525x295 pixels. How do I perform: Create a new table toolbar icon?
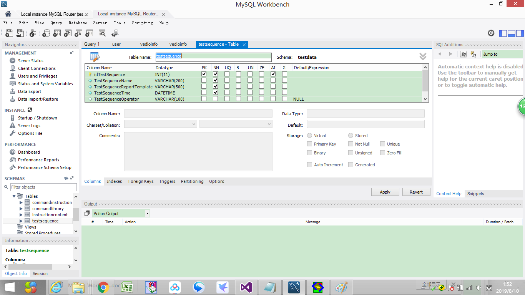point(57,33)
